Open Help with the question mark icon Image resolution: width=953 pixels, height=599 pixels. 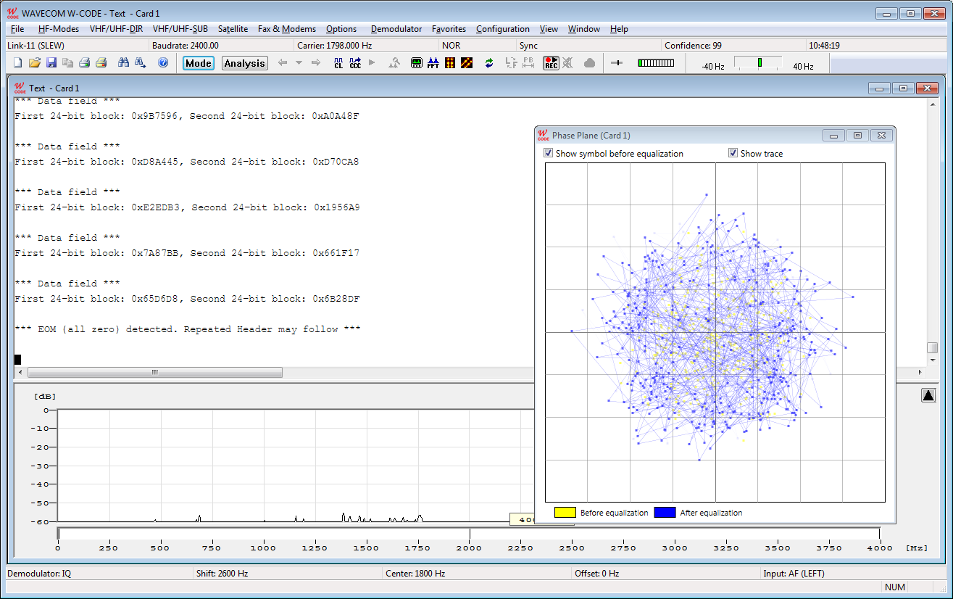coord(163,63)
